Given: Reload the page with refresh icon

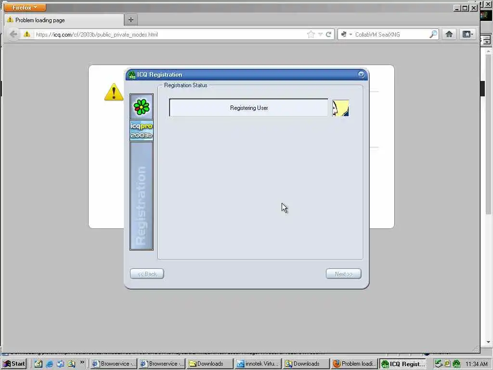Looking at the screenshot, I should click(x=328, y=34).
